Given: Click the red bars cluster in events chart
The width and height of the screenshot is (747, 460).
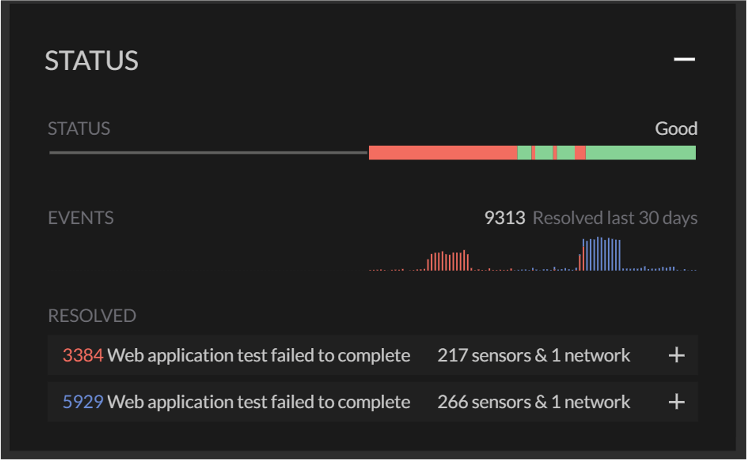Looking at the screenshot, I should coord(448,260).
